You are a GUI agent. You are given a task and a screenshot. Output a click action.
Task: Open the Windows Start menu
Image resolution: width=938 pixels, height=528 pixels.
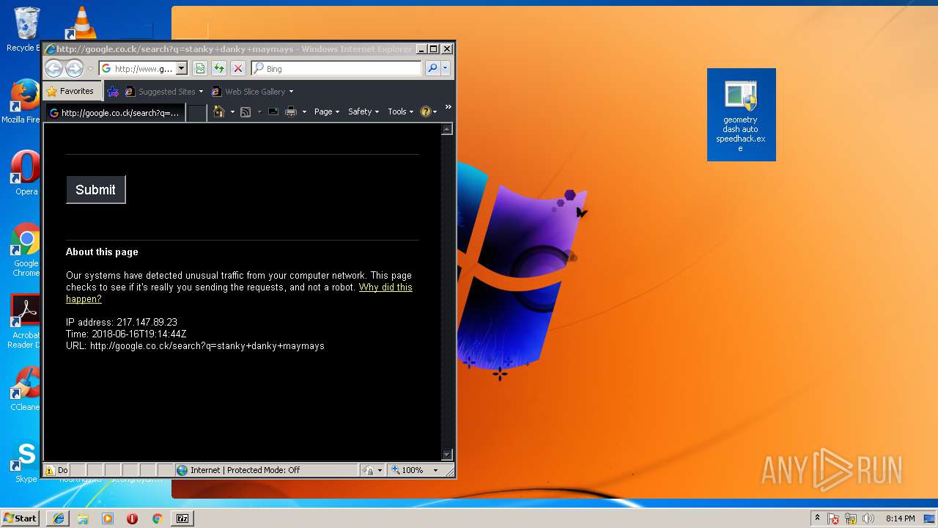point(21,518)
